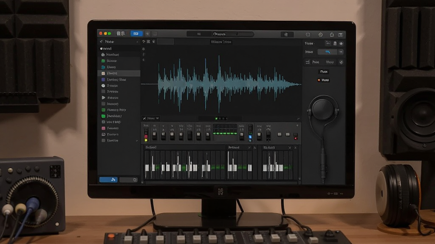435x244 pixels.
Task: Select the highlighted sidebar row with the beige icon
Action: coord(119,73)
